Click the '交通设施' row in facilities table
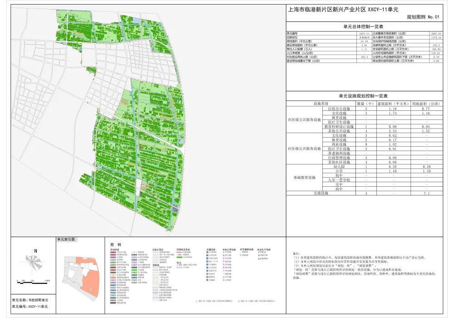 pyautogui.click(x=364, y=193)
